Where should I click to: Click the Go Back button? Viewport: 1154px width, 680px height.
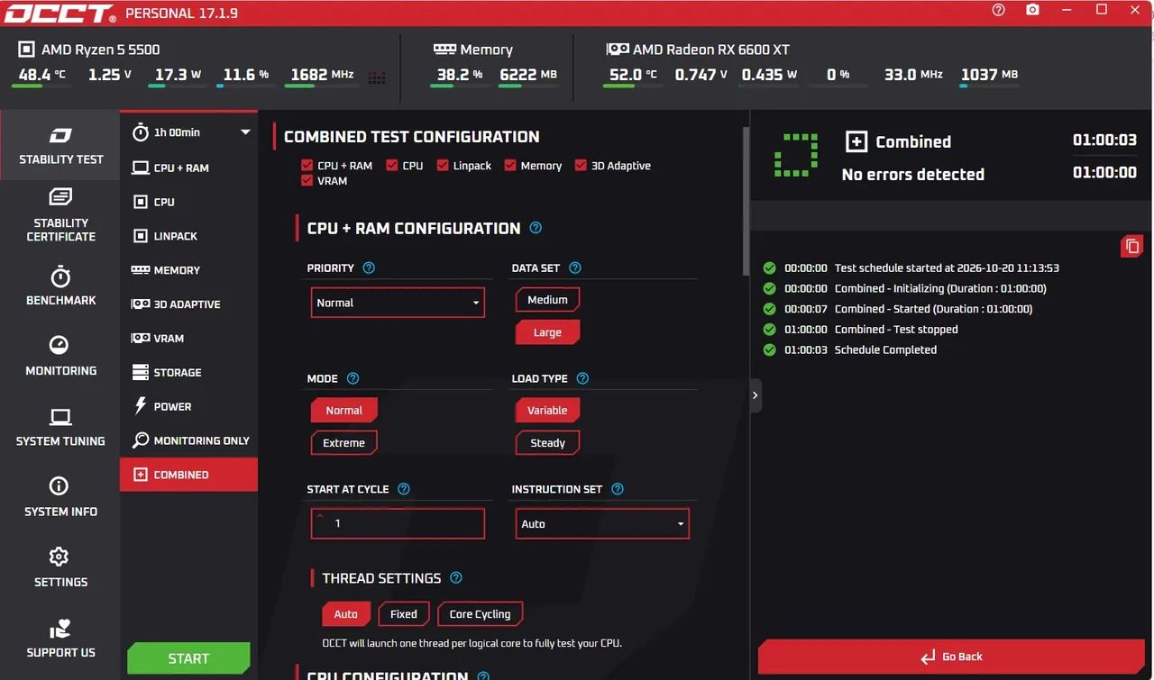[x=951, y=657]
